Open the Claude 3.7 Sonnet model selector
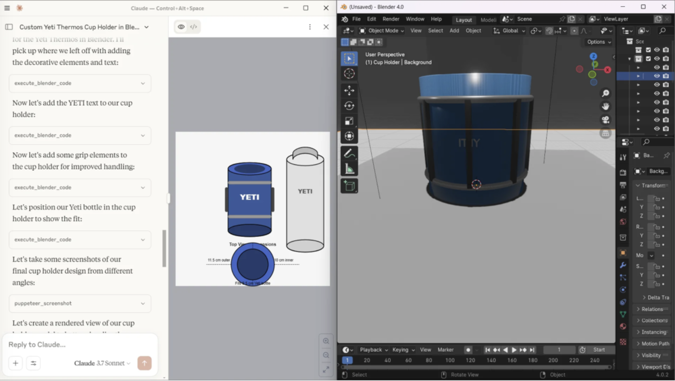675x381 pixels. (102, 363)
